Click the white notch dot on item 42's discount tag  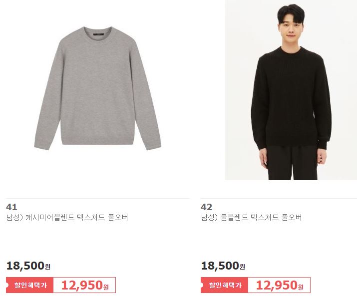point(202,285)
